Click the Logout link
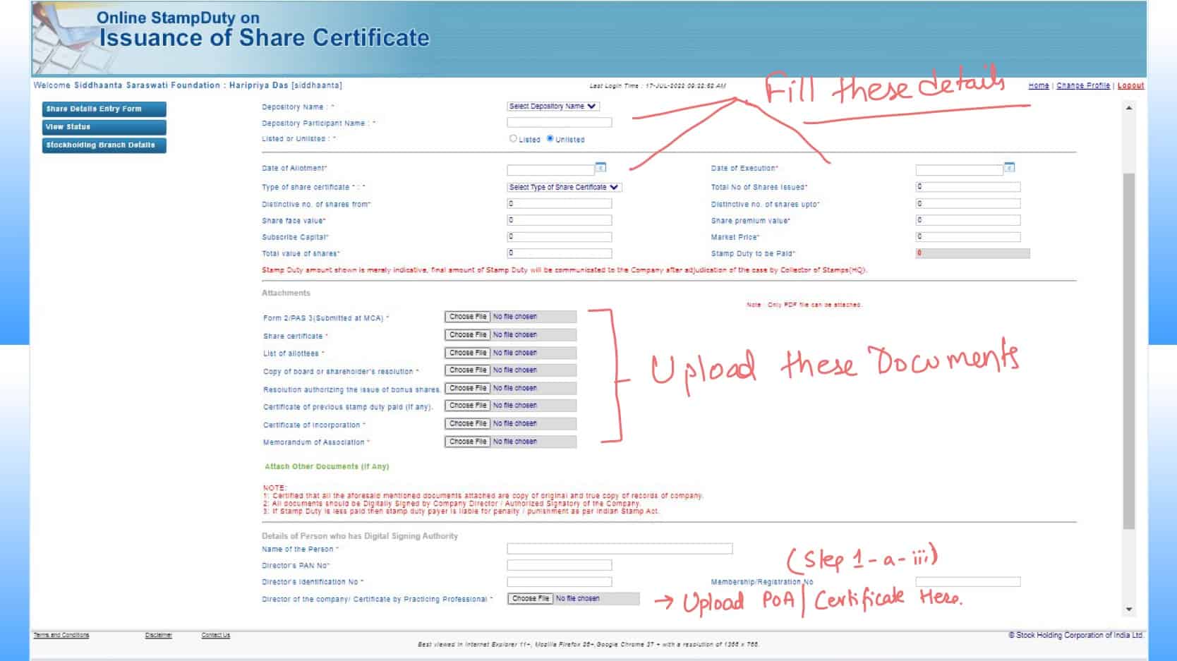 click(x=1130, y=85)
